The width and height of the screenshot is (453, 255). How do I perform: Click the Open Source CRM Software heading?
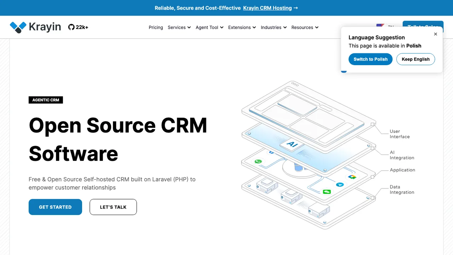(118, 139)
